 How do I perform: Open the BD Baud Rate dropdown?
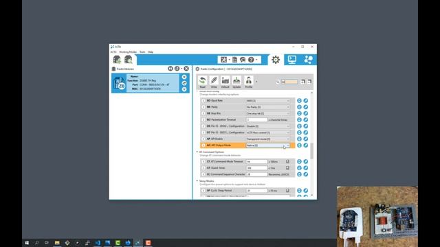(x=268, y=101)
